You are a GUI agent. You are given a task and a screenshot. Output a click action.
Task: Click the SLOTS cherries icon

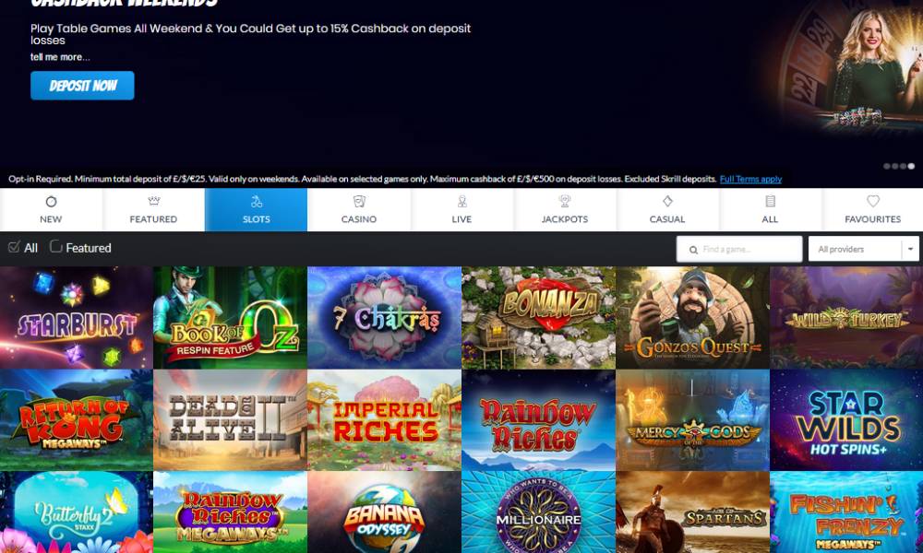(x=256, y=202)
